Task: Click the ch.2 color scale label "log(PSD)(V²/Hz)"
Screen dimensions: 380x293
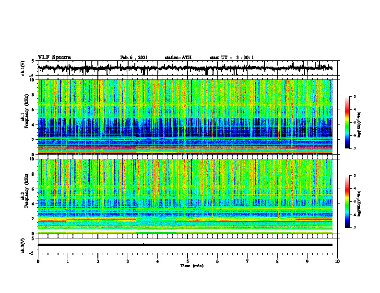Action: 359,203
